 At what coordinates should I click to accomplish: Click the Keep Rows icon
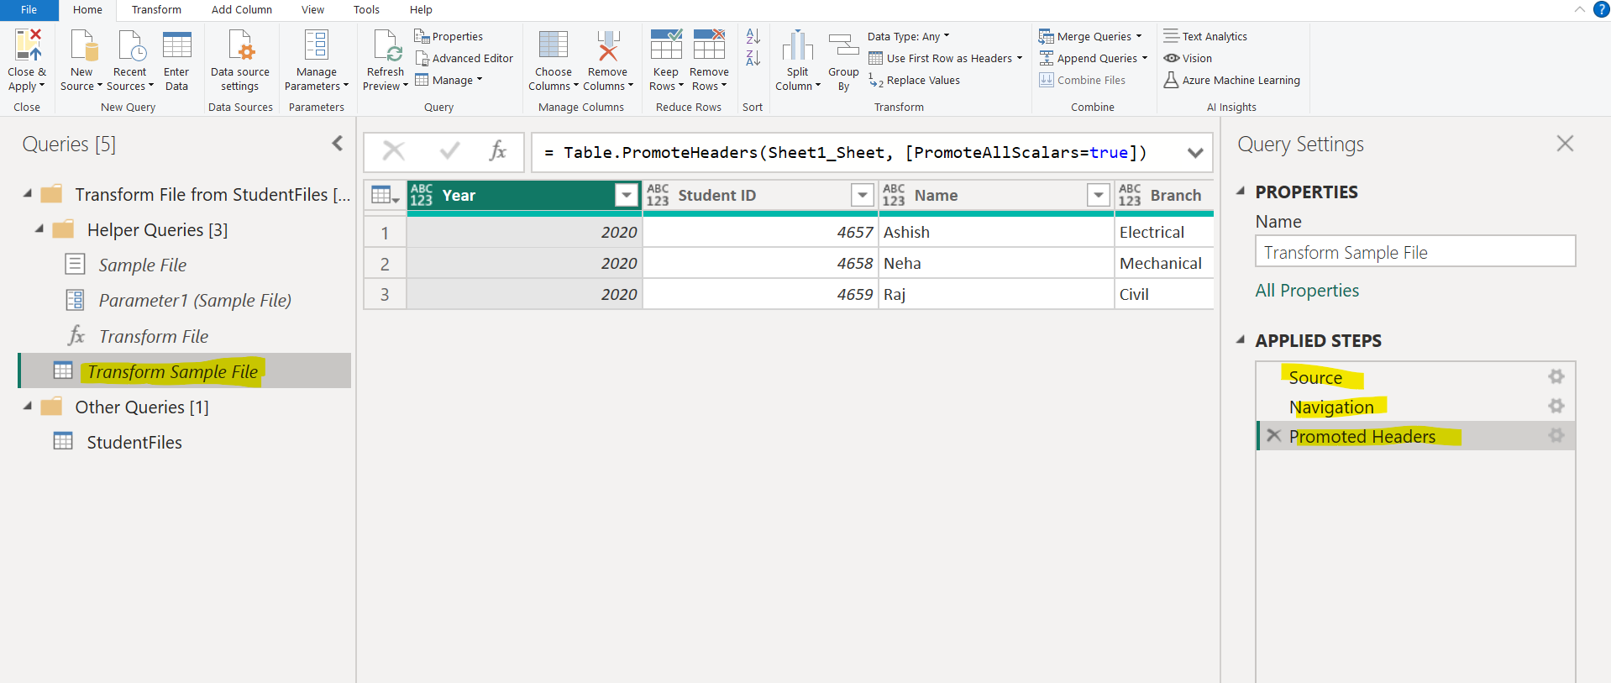coord(666,45)
